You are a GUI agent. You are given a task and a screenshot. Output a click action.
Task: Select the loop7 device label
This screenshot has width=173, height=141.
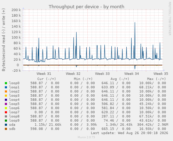14,112
